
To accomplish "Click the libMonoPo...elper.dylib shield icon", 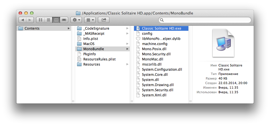I will tap(138, 39).
